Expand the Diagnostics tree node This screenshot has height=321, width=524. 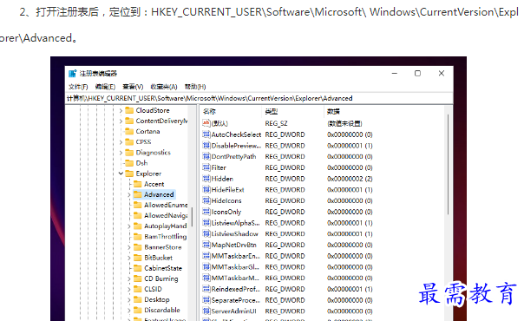(121, 153)
